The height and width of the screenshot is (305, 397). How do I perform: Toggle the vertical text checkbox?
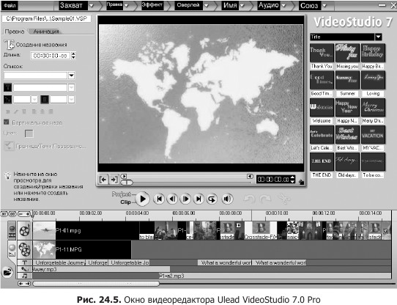point(7,122)
